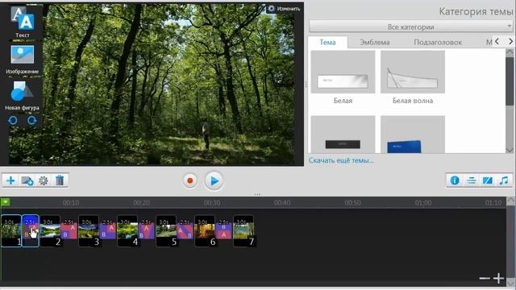The height and width of the screenshot is (290, 516).
Task: Click the Скачать ещё темы link
Action: pyautogui.click(x=341, y=160)
